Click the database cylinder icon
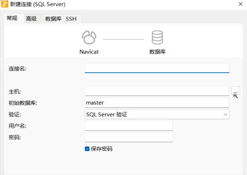Viewport: 247px width, 175px height. [x=157, y=38]
